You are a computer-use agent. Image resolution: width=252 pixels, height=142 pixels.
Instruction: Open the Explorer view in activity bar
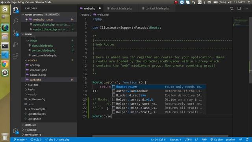tap(16, 10)
